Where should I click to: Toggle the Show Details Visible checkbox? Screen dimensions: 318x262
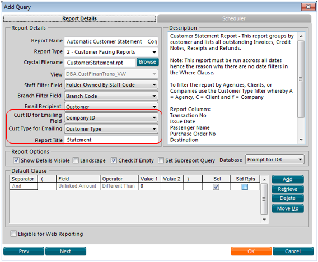click(16, 160)
